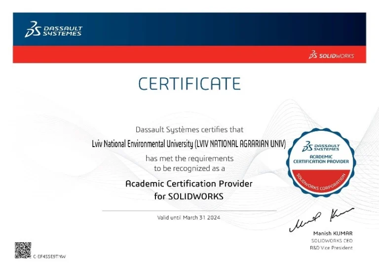Screen dimensions: 379x268
Task: Click the Manish KUMAR signer name
Action: [333, 233]
